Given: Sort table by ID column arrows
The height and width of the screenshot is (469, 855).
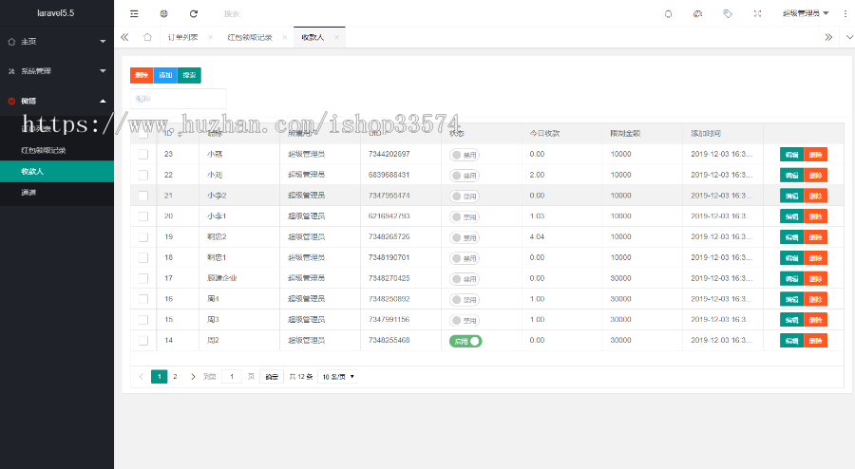Looking at the screenshot, I should click(180, 134).
